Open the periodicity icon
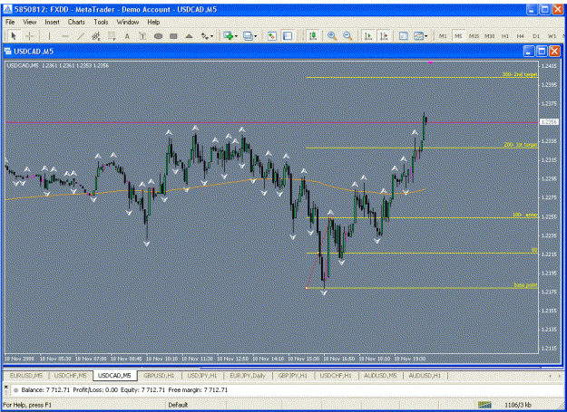This screenshot has width=567, height=412. click(x=403, y=35)
